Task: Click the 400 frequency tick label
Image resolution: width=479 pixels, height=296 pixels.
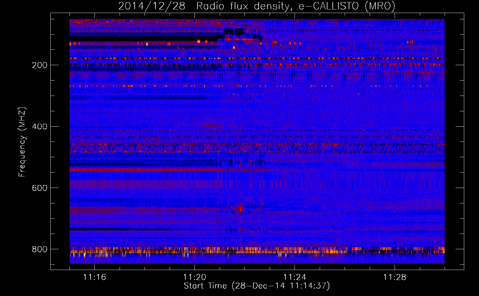Action: 40,127
